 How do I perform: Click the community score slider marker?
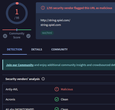(17, 30)
